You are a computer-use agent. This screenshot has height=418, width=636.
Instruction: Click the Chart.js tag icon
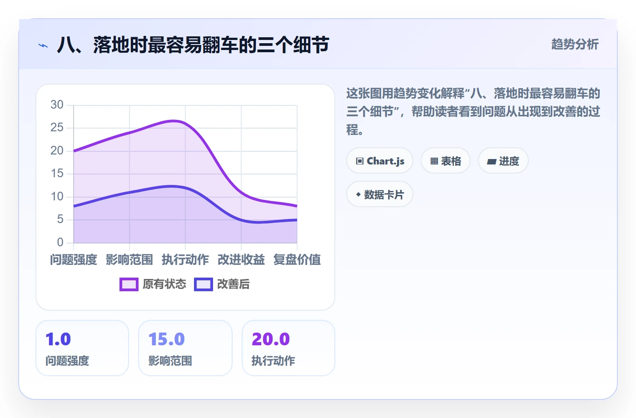click(360, 161)
